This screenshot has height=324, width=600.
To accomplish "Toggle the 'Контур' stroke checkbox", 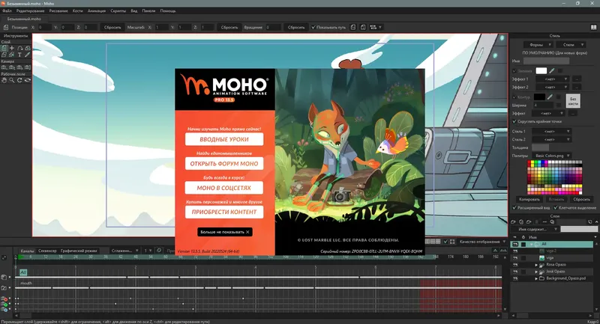I will point(514,97).
